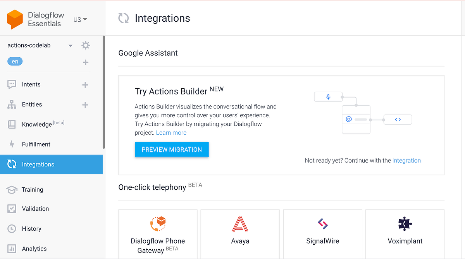This screenshot has height=259, width=465.
Task: Add a new language with the plus button
Action: 85,62
